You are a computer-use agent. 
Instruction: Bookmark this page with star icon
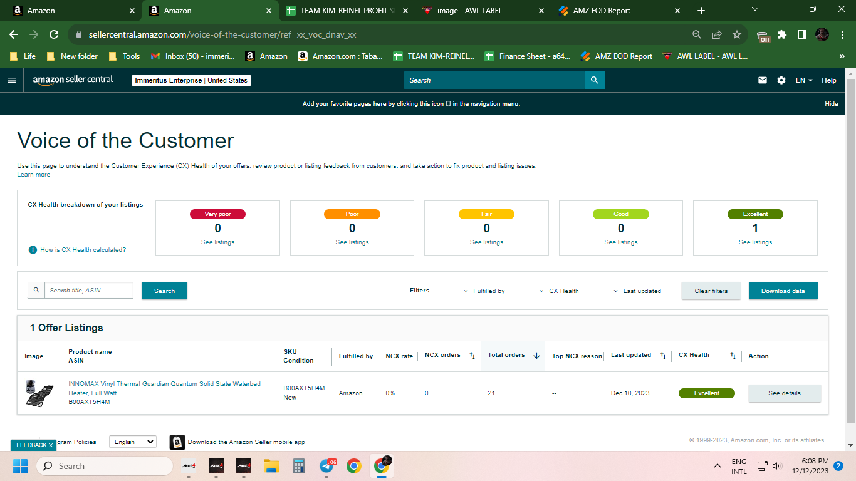pyautogui.click(x=737, y=34)
